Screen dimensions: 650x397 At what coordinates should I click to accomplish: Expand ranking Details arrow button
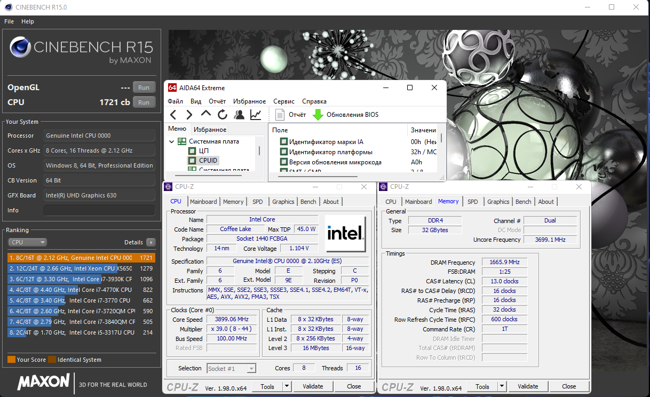pyautogui.click(x=151, y=242)
